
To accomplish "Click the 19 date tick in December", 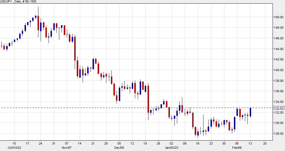I will tap(145, 143).
